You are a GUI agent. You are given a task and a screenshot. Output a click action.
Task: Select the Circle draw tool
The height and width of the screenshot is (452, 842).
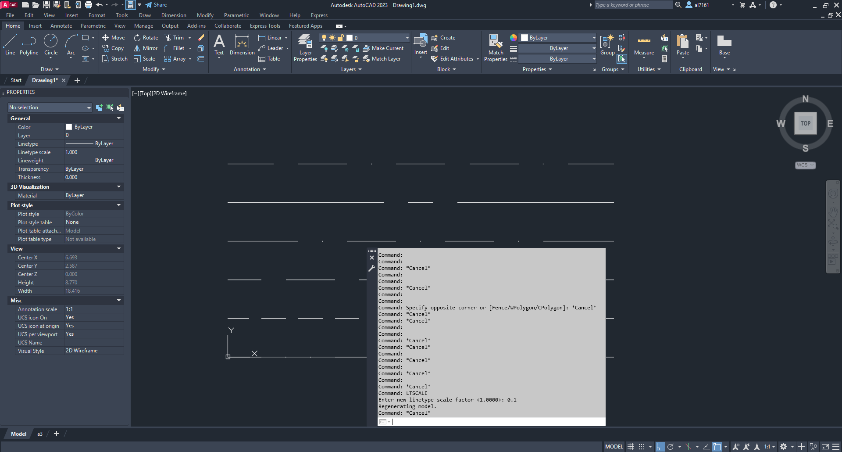click(51, 45)
